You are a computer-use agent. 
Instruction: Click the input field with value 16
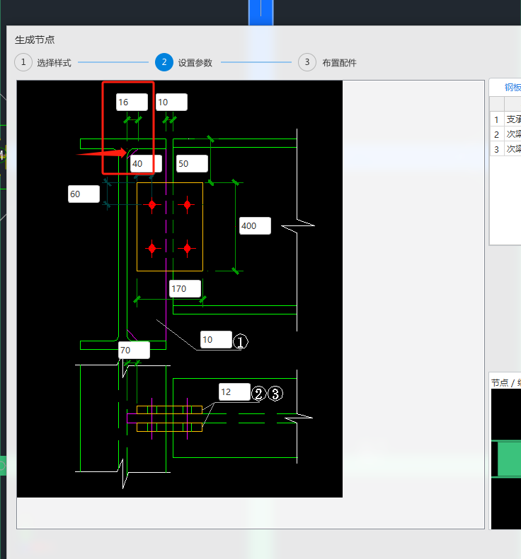pos(132,102)
